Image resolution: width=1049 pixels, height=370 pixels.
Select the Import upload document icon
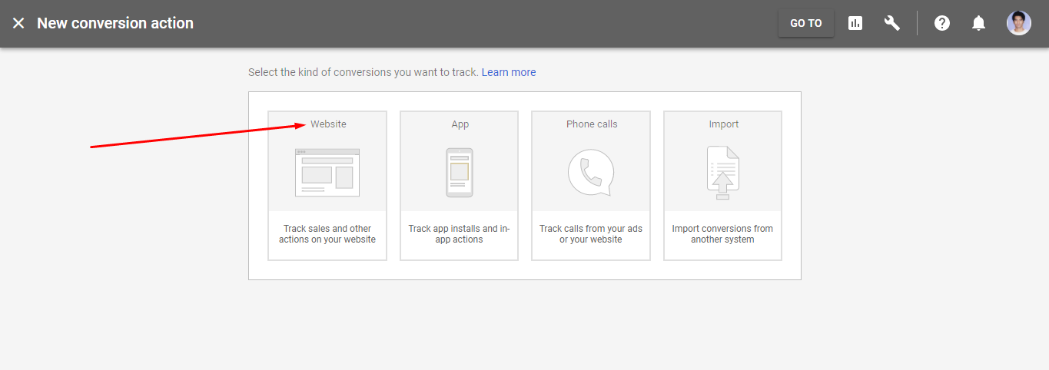(722, 173)
